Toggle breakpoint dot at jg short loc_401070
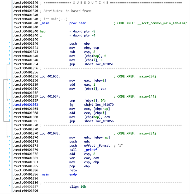Screen dimensions: 190x194 coord(9,104)
